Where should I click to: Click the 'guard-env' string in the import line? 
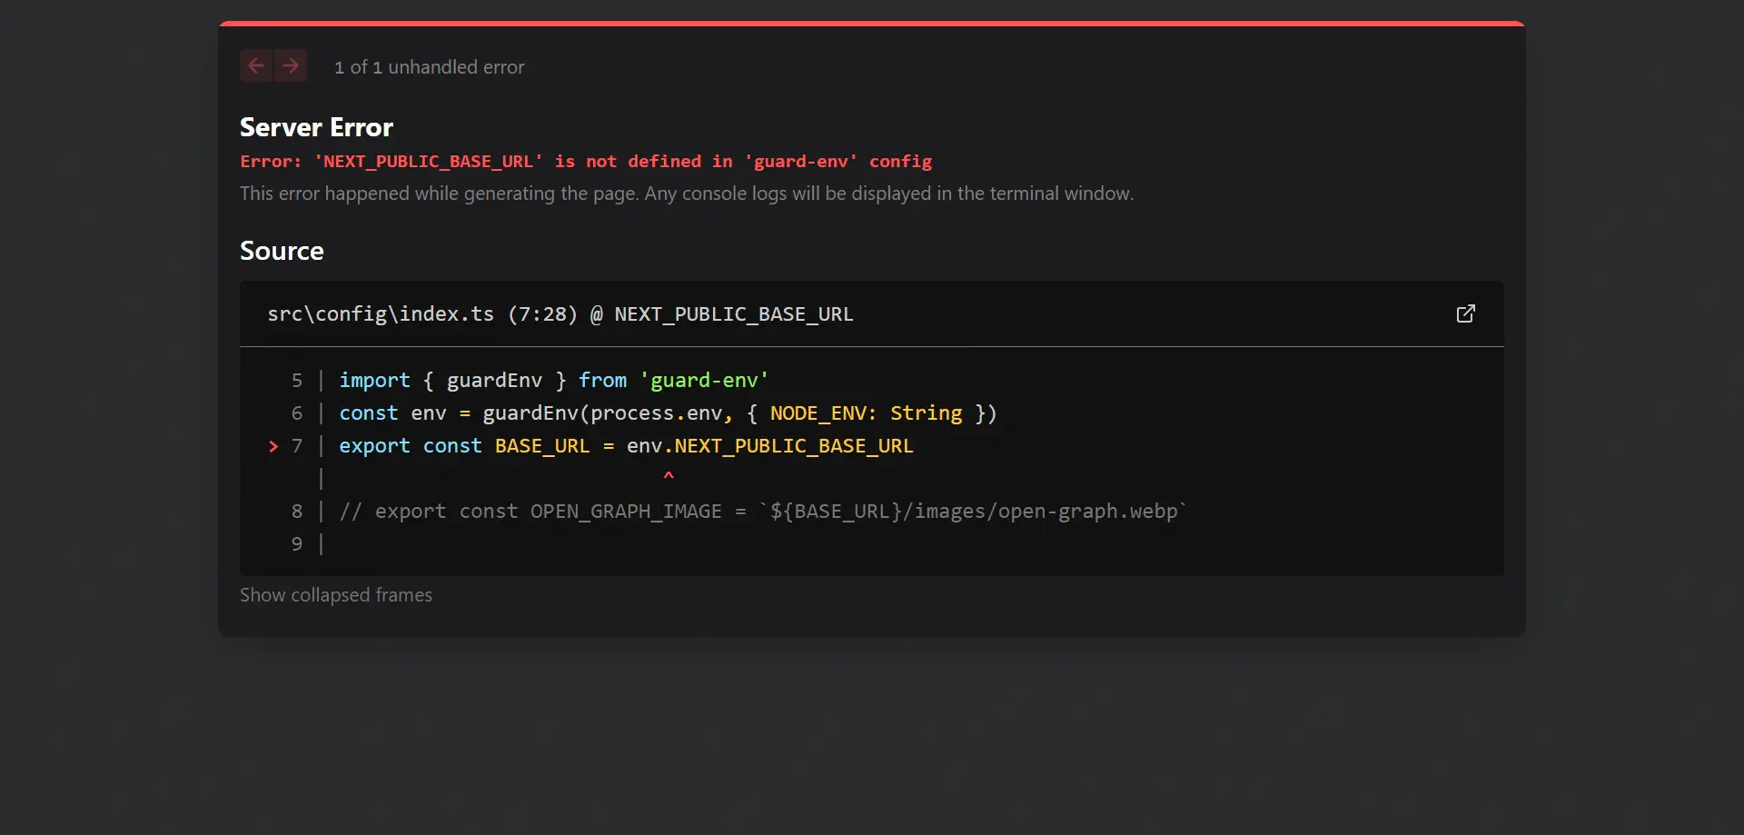pyautogui.click(x=704, y=381)
